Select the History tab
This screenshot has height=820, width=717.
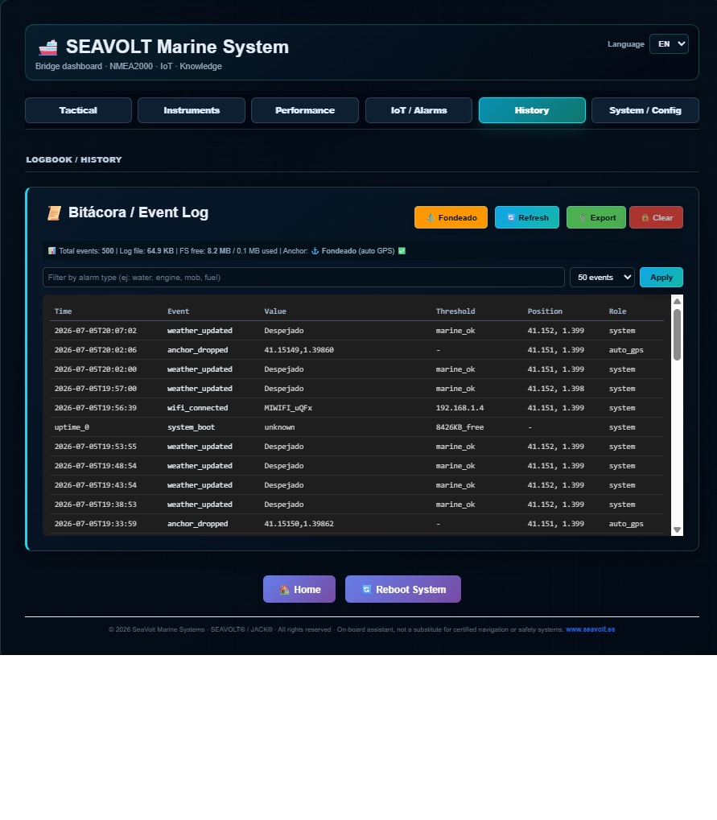[x=532, y=110]
